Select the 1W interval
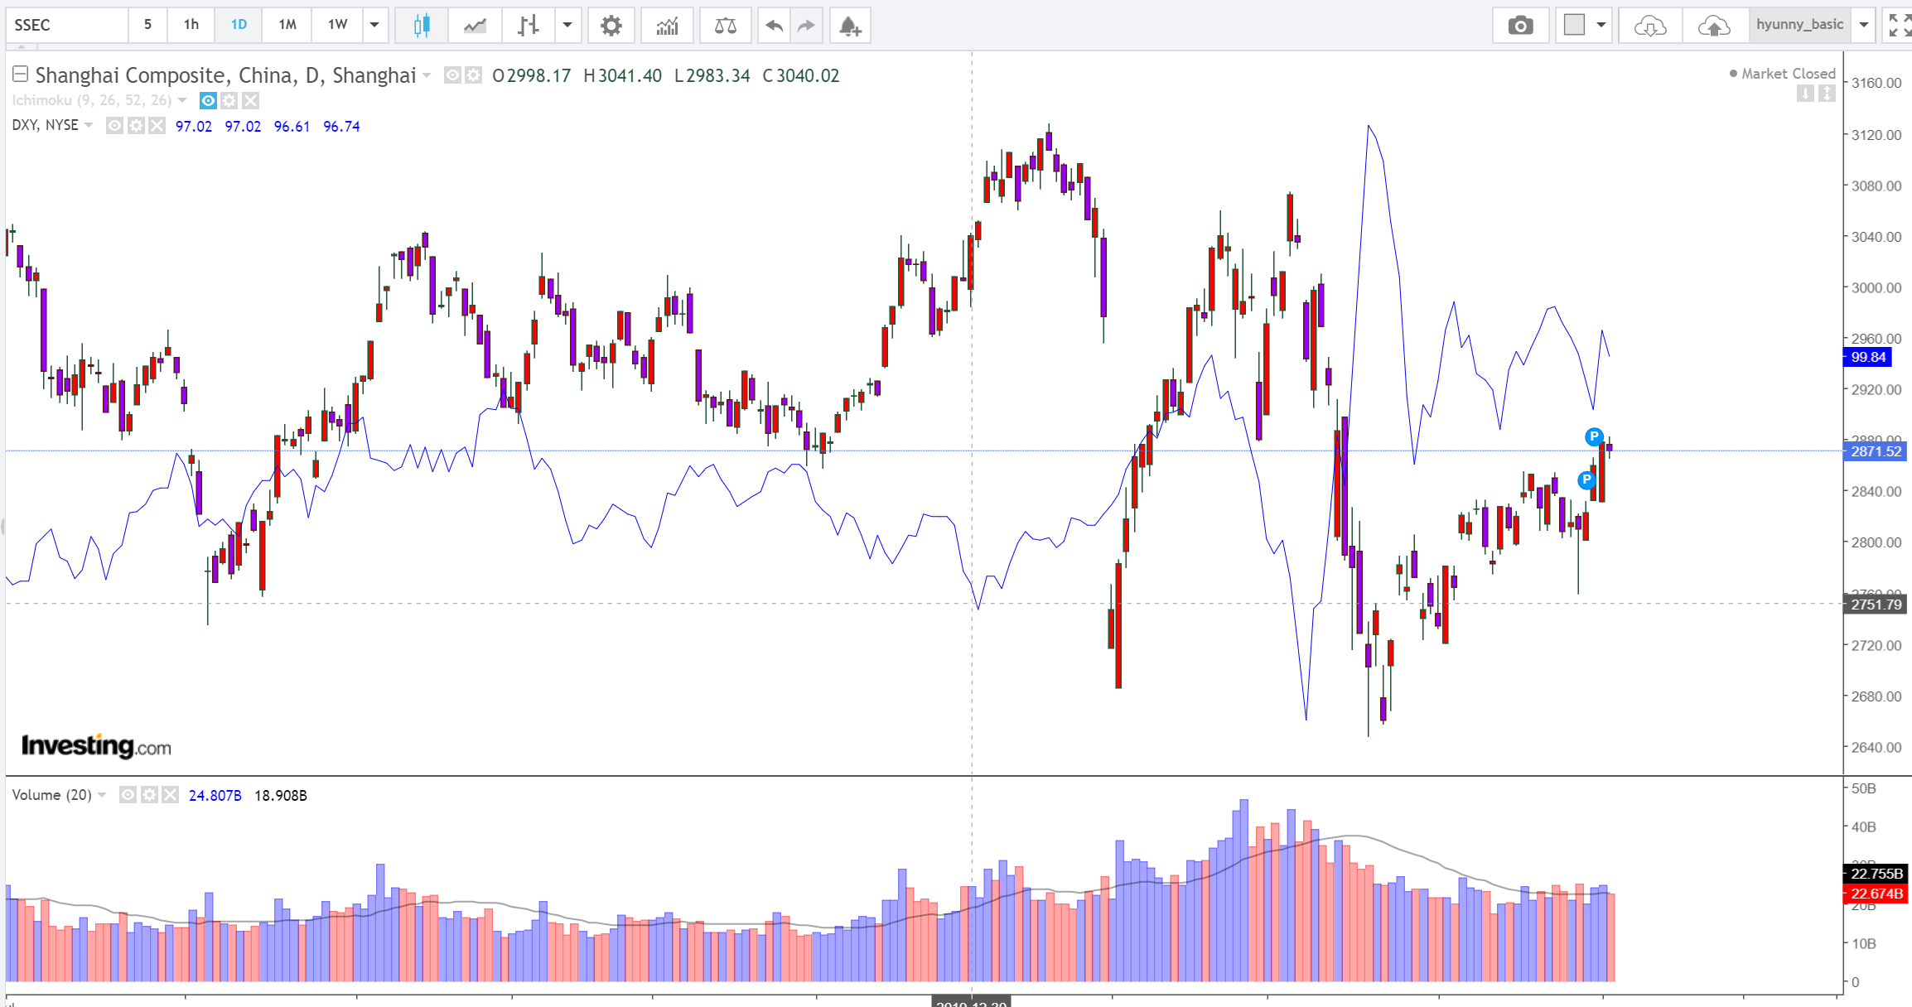The height and width of the screenshot is (1007, 1912). coord(337,25)
